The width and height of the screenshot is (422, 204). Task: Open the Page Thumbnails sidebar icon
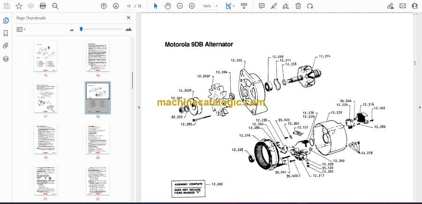point(6,21)
